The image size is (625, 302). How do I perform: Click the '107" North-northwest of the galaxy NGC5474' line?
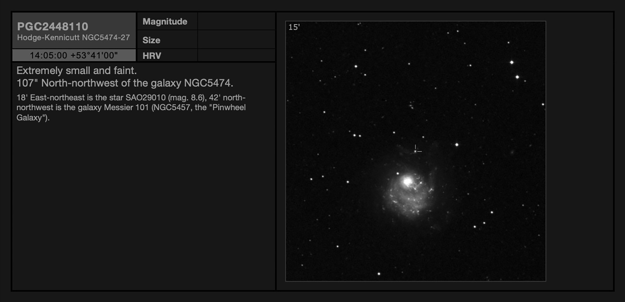[125, 83]
